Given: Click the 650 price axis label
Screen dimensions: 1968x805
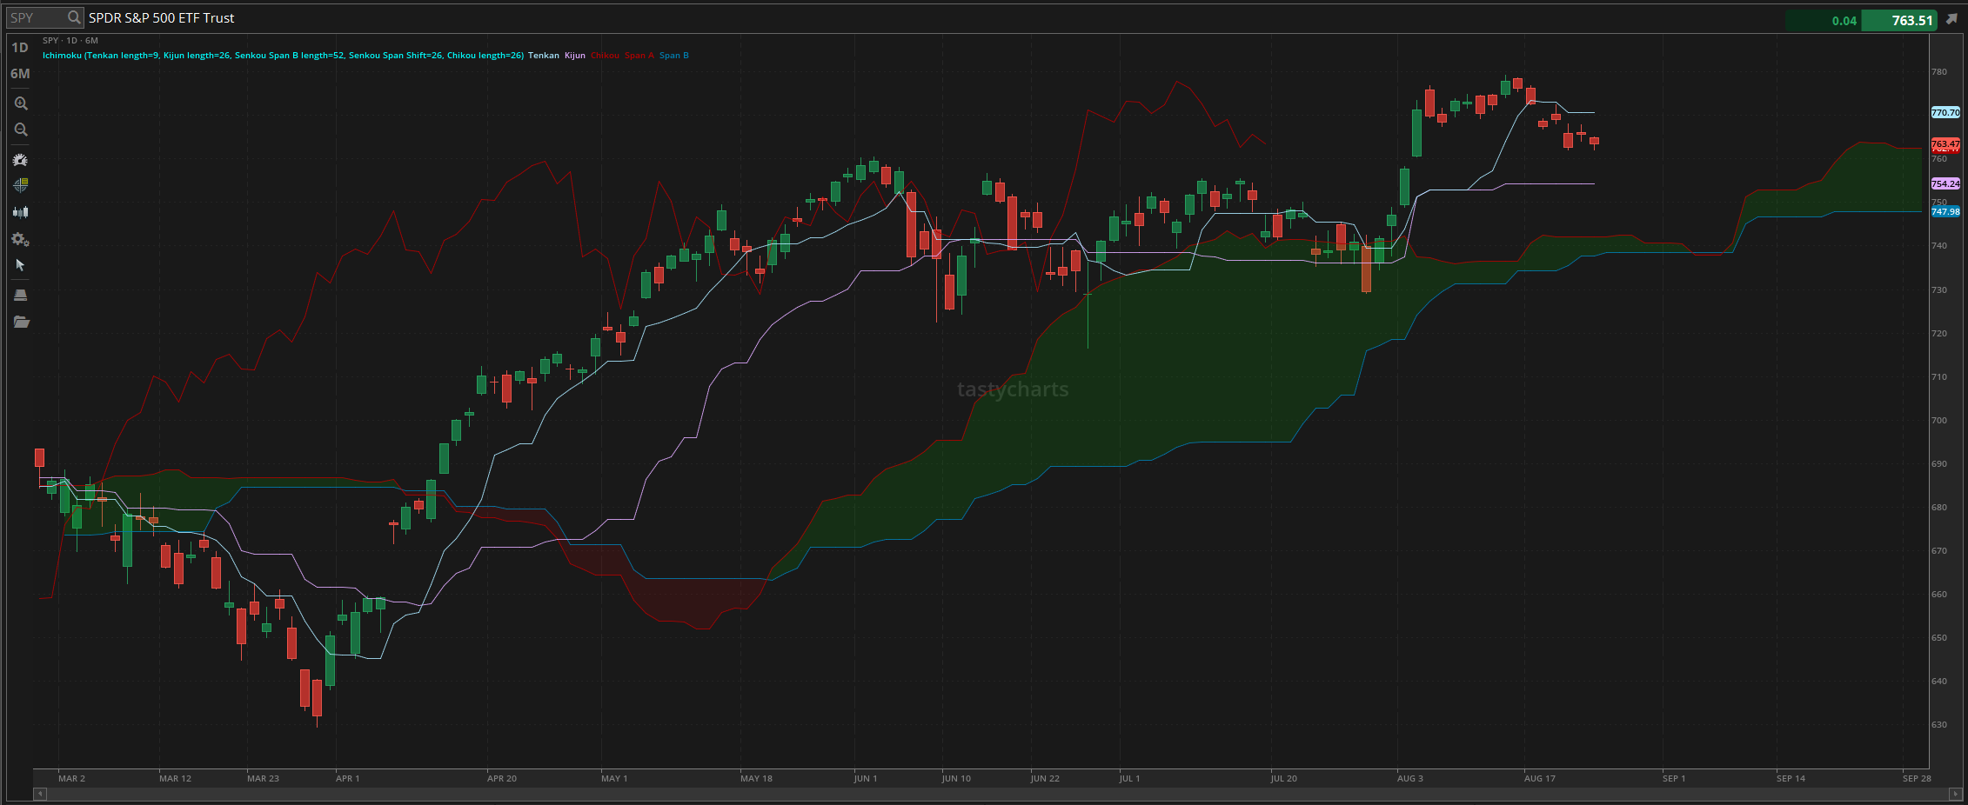Looking at the screenshot, I should [1939, 637].
